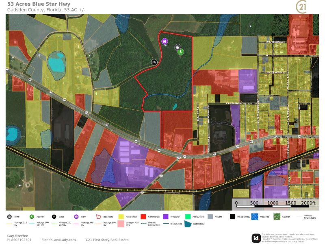Click the Voltage 500 KV legend line

(99, 224)
